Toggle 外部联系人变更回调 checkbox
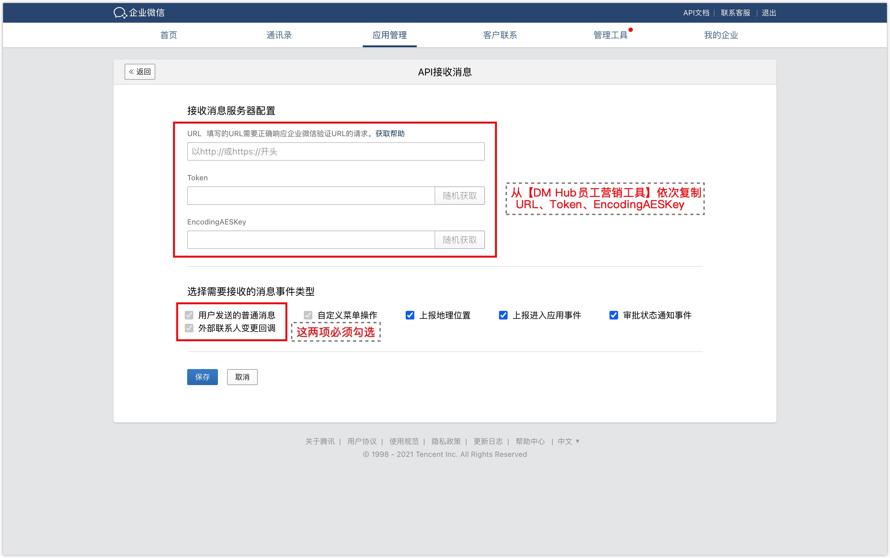This screenshot has height=558, width=890. tap(189, 328)
